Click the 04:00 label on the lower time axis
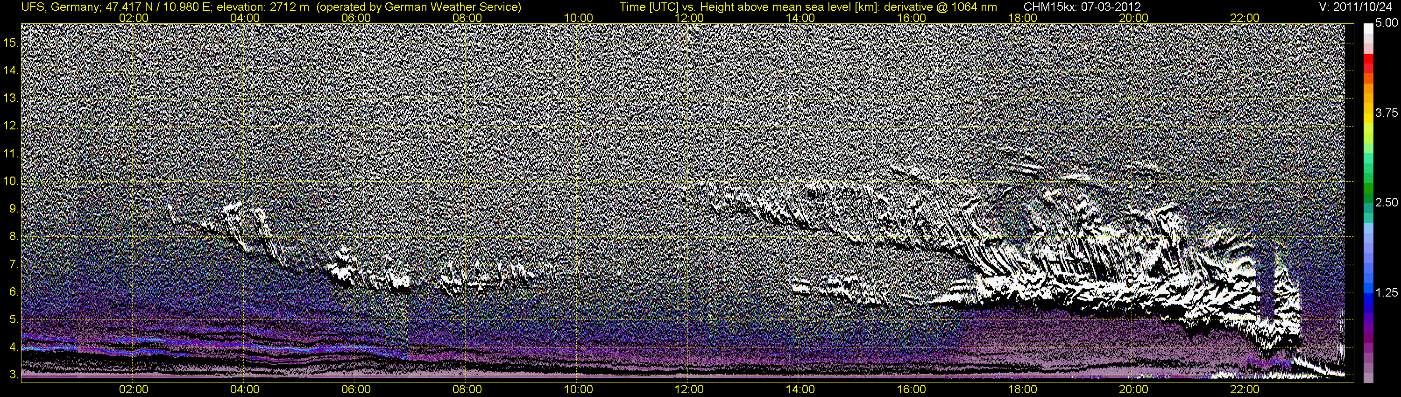The height and width of the screenshot is (397, 1401). pyautogui.click(x=245, y=390)
